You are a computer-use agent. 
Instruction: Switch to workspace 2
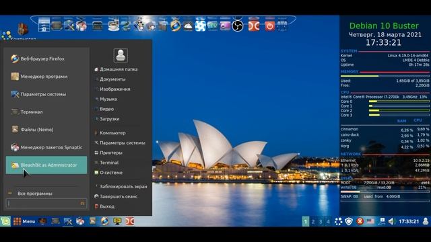(313, 221)
